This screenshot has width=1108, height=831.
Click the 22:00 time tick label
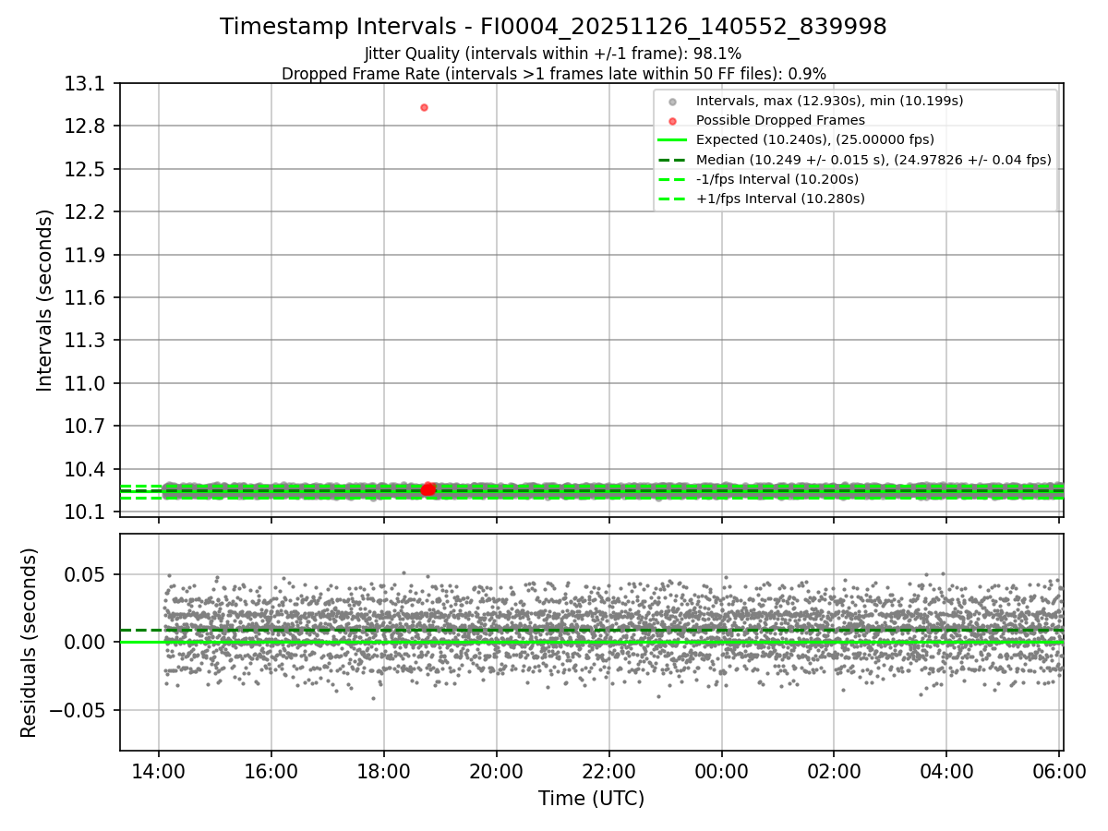(609, 770)
